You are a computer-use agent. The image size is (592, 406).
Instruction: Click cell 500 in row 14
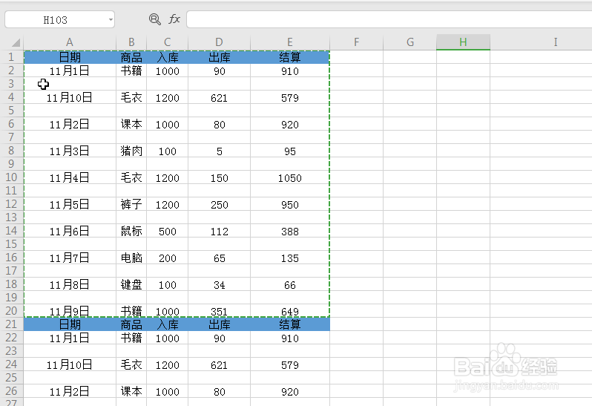point(167,231)
